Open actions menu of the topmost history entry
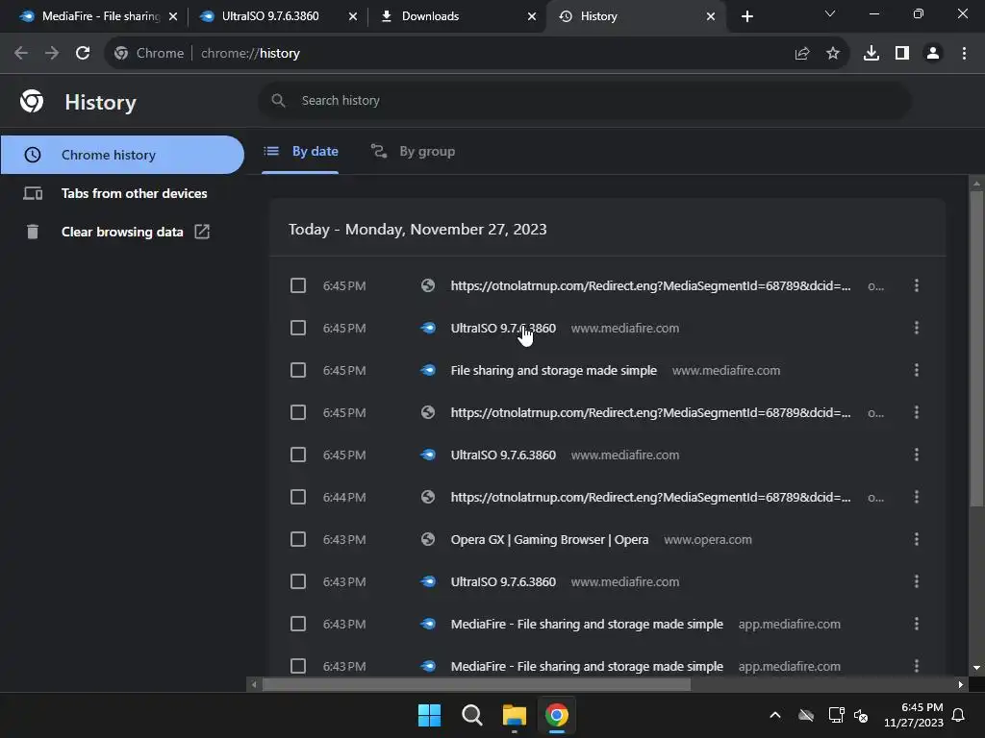The width and height of the screenshot is (985, 738). coord(917,286)
